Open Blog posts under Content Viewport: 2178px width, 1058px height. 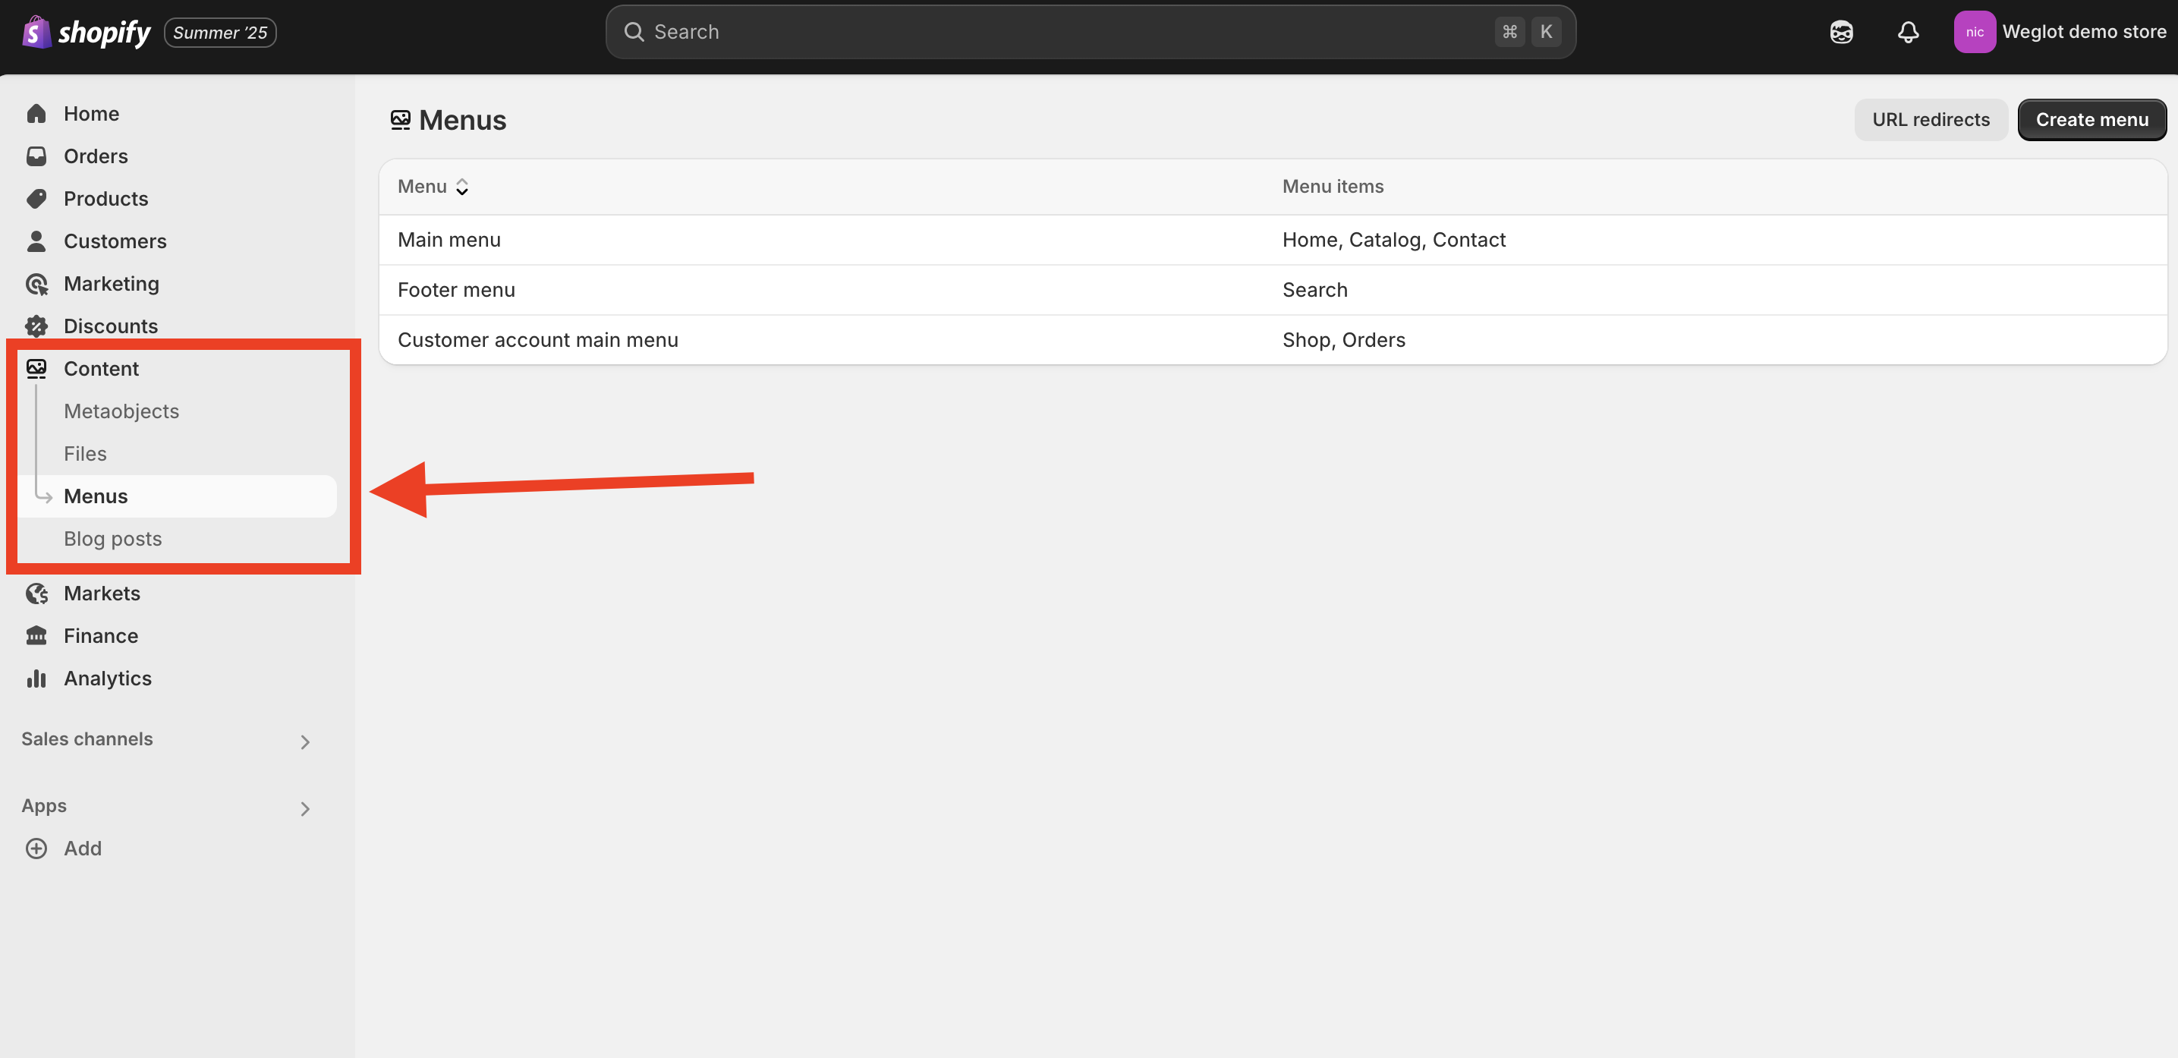[112, 539]
